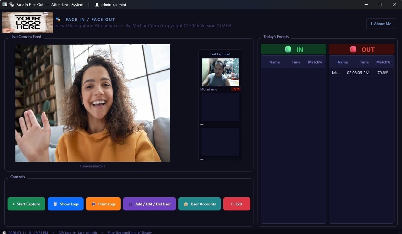The height and width of the screenshot is (234, 402).
Task: Click the Michael Yerro name label
Action: pos(209,90)
